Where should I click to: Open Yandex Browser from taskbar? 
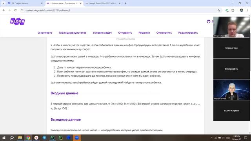point(36,137)
